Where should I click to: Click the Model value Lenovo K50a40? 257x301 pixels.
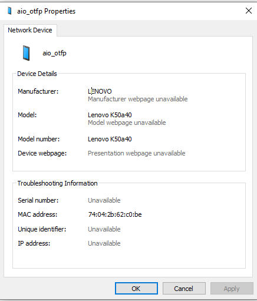[110, 115]
